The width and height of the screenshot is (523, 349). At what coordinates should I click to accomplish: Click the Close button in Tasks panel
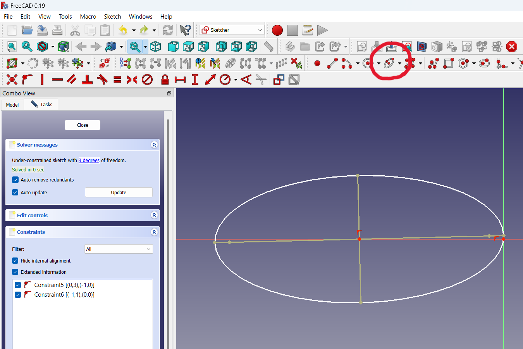click(x=83, y=125)
